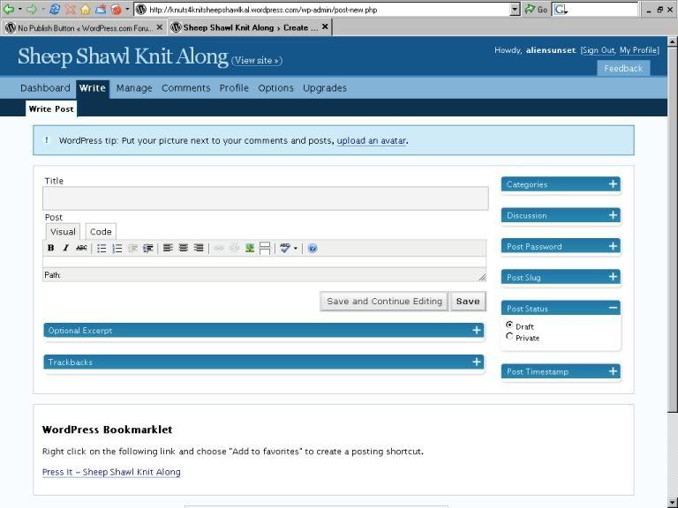This screenshot has height=508, width=678.
Task: Close the No Publish Button tab
Action: pyautogui.click(x=160, y=27)
